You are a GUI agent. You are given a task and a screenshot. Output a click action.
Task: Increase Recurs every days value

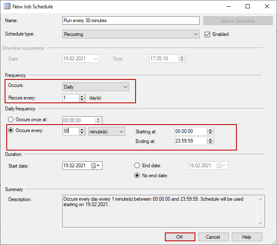pyautogui.click(x=82, y=96)
